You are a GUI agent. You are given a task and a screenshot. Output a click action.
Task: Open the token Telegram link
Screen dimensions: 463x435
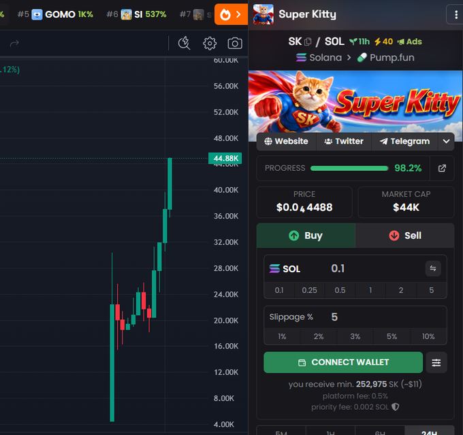pos(405,142)
